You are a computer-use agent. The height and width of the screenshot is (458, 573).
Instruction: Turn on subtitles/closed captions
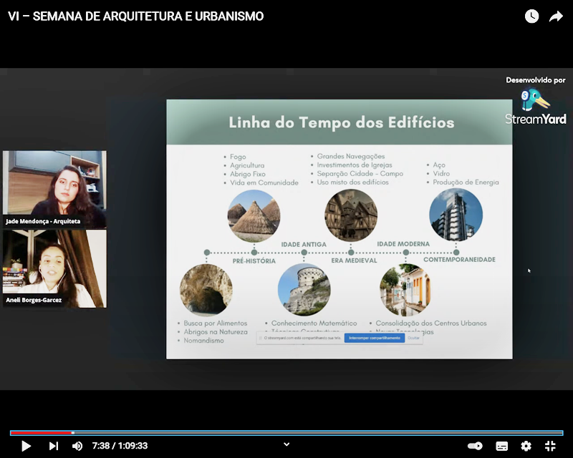click(501, 446)
